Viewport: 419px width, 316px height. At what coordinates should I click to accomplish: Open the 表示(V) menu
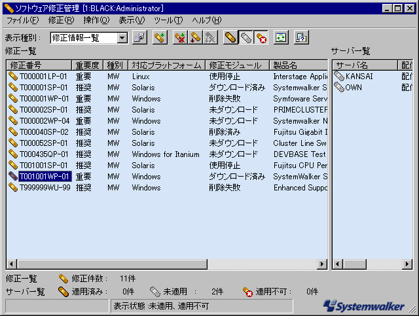coord(132,20)
